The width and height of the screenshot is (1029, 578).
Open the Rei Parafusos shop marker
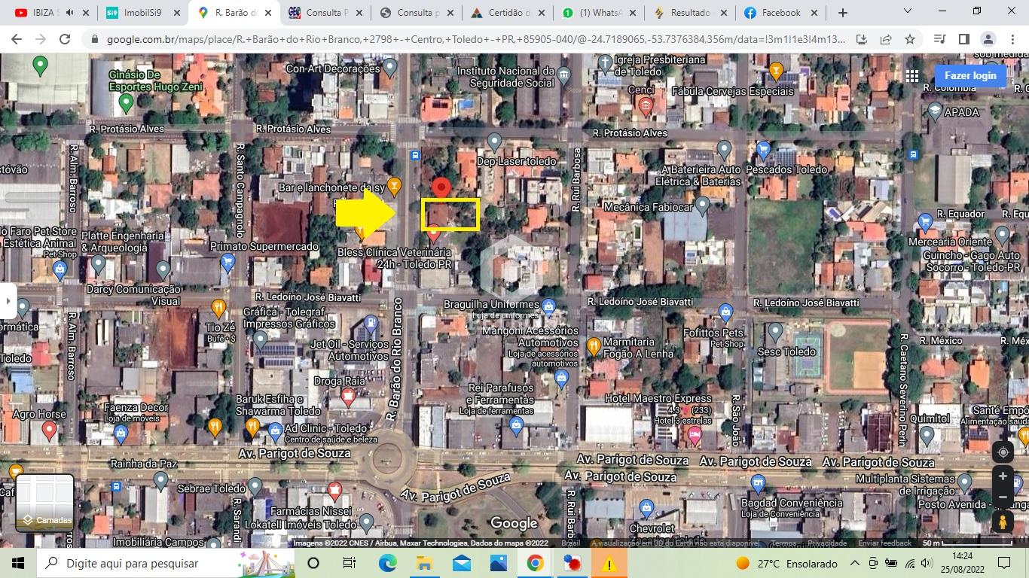(x=516, y=427)
